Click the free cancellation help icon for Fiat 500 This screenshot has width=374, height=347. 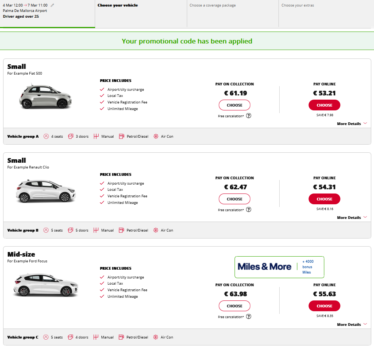click(248, 116)
